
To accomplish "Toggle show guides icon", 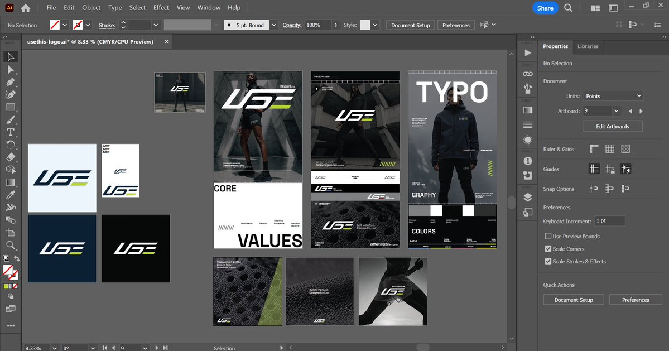I will click(x=594, y=169).
